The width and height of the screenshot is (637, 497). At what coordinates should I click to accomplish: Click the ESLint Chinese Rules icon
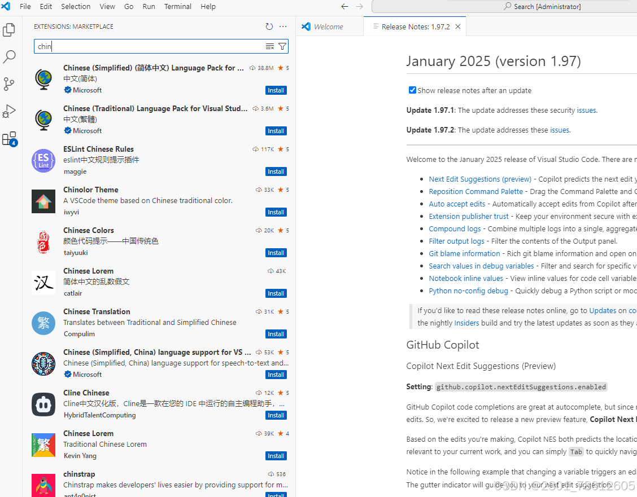point(43,161)
